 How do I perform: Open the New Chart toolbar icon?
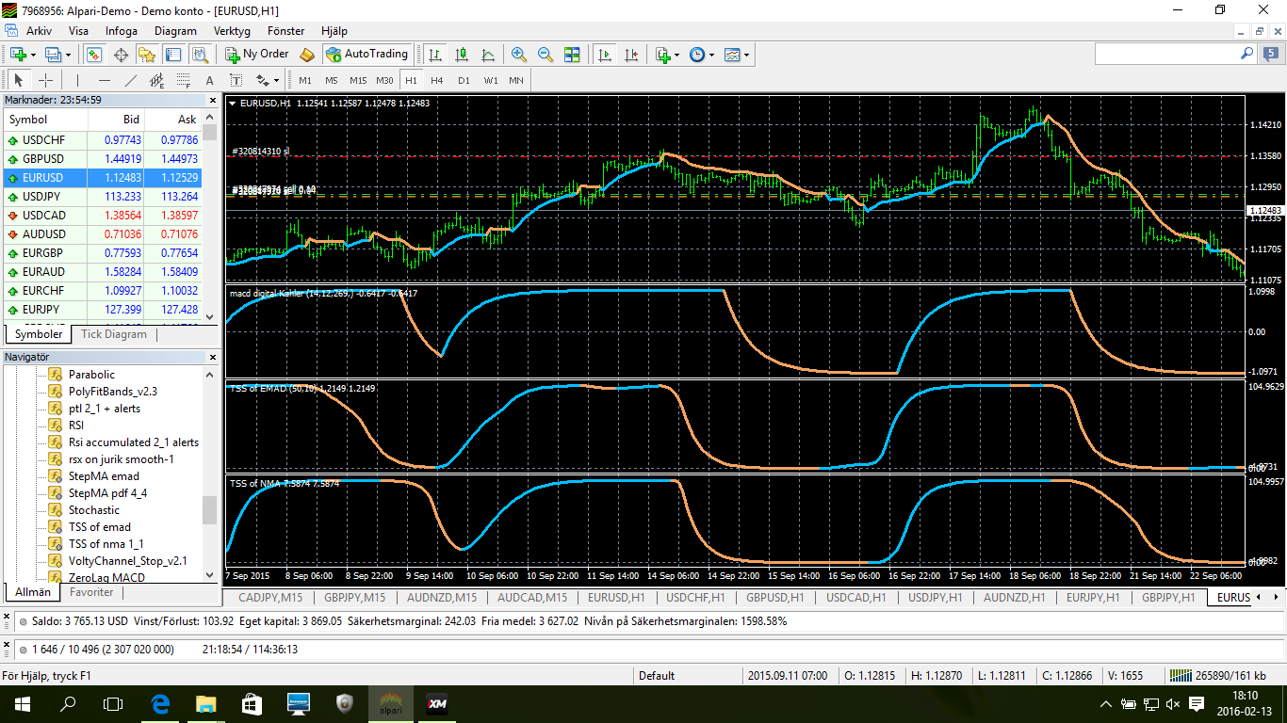point(18,55)
